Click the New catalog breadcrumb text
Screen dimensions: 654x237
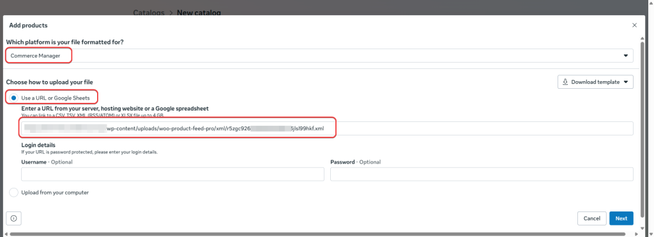pyautogui.click(x=199, y=13)
